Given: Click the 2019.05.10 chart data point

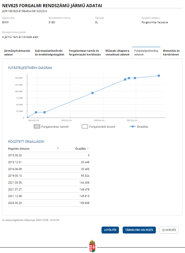Looking at the screenshot, I should (93, 93).
